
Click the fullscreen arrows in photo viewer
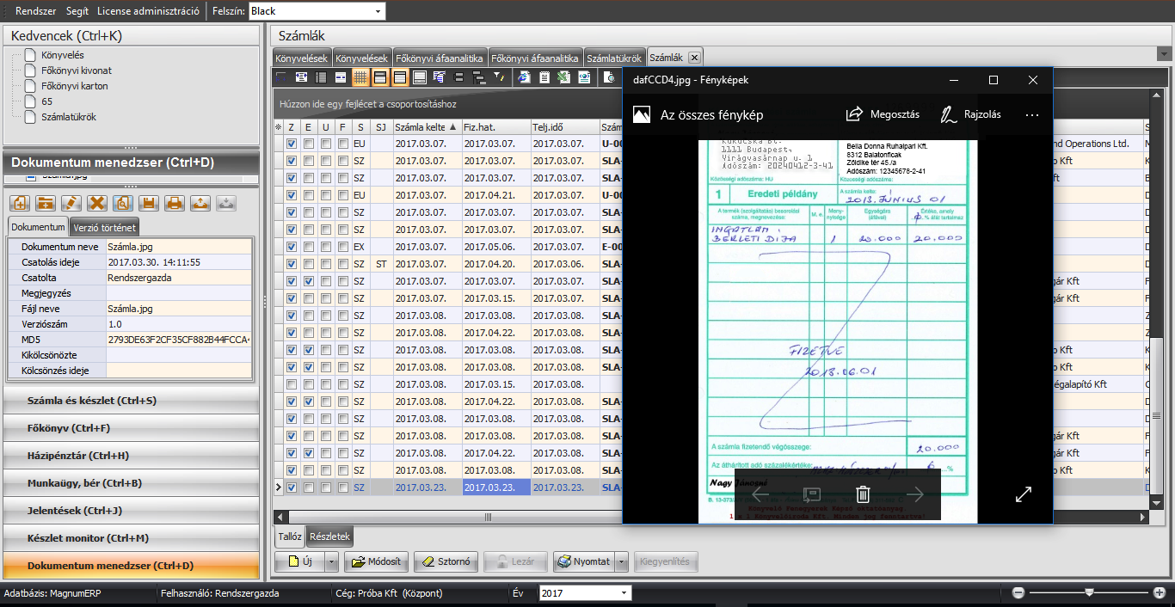point(1023,494)
